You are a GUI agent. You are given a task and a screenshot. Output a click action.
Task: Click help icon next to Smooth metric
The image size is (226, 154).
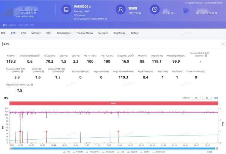(38, 55)
